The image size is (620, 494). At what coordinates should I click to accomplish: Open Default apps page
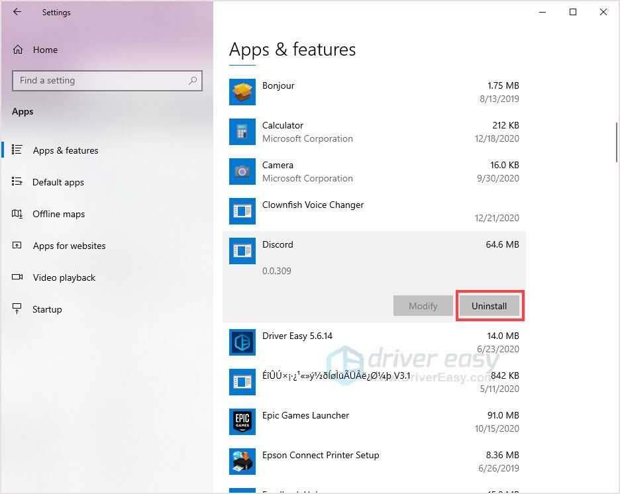[58, 182]
